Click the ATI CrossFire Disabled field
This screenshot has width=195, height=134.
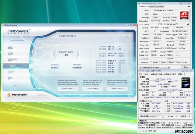[170, 59]
